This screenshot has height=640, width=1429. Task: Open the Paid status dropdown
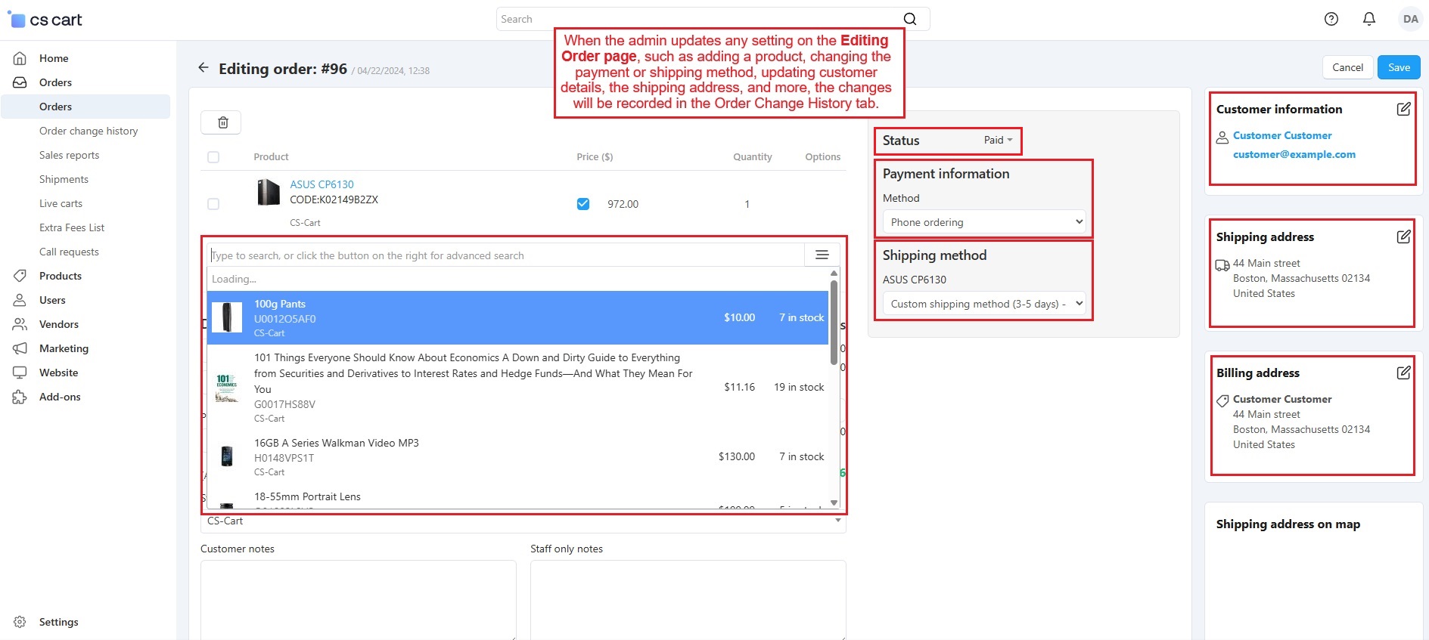(x=998, y=141)
